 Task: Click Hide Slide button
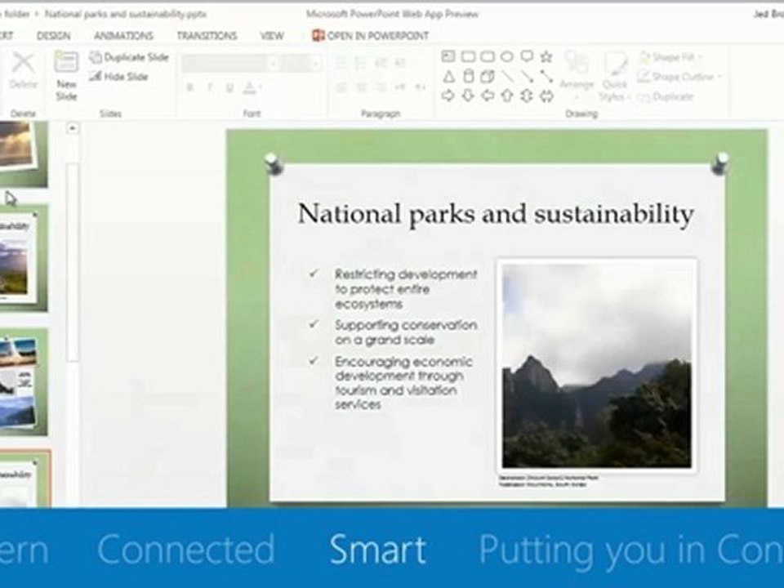119,77
